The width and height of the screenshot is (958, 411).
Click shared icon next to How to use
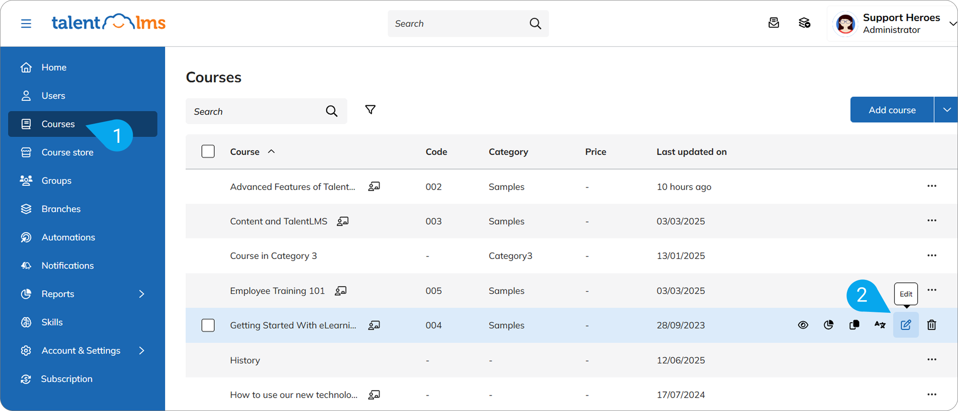click(374, 394)
